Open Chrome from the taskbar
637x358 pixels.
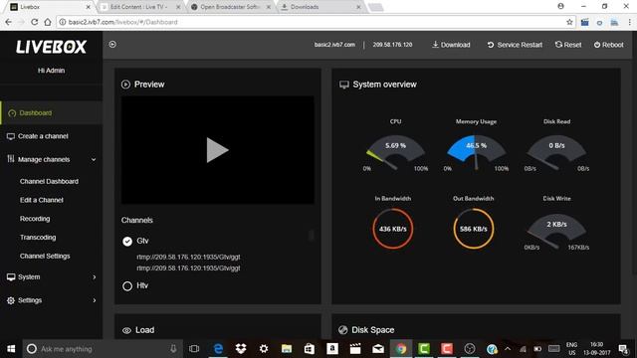click(401, 349)
